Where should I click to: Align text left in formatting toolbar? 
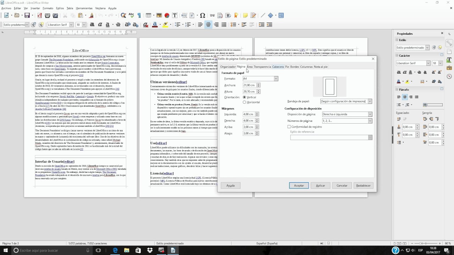coord(200,25)
